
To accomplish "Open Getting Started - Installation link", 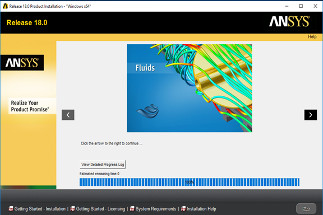I will [x=40, y=209].
